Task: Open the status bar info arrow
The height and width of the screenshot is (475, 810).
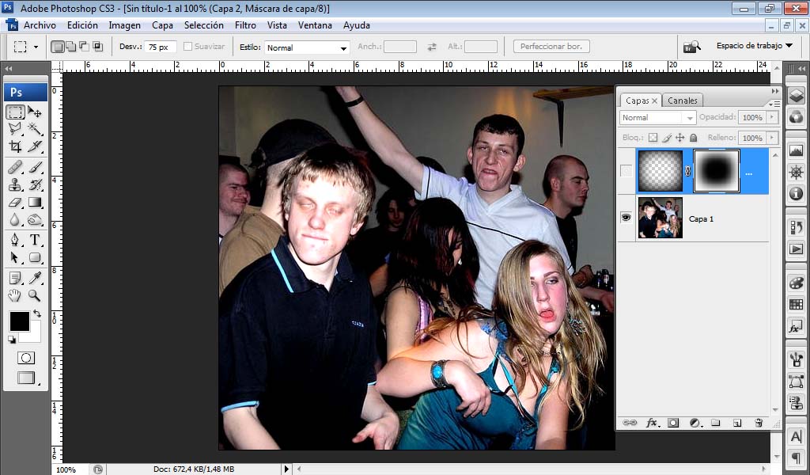Action: pos(286,469)
